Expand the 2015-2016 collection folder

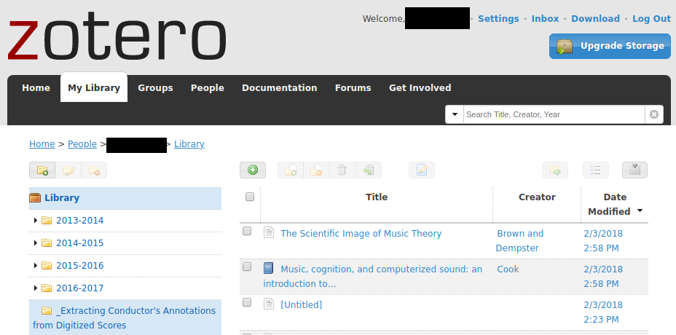coord(35,266)
